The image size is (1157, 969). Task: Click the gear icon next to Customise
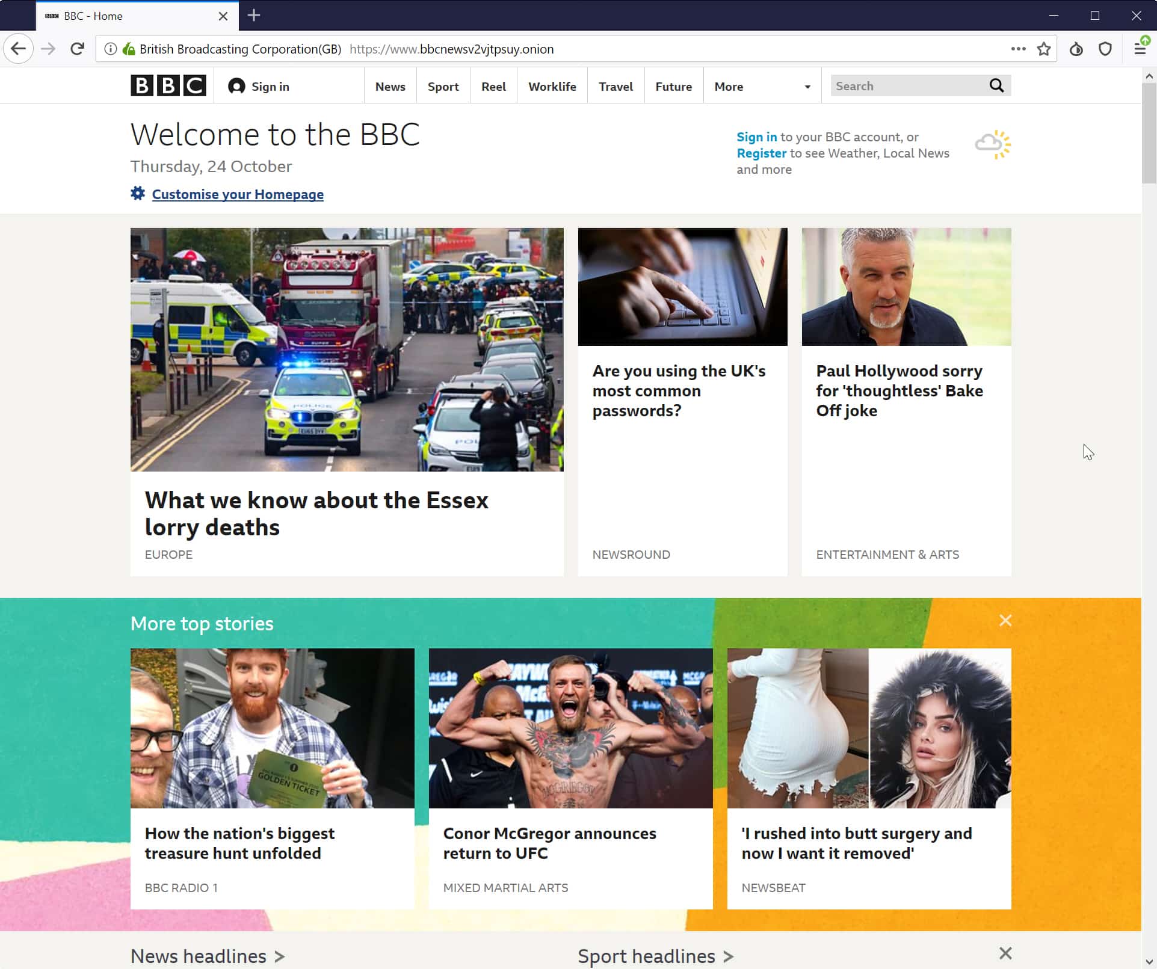[x=138, y=193]
